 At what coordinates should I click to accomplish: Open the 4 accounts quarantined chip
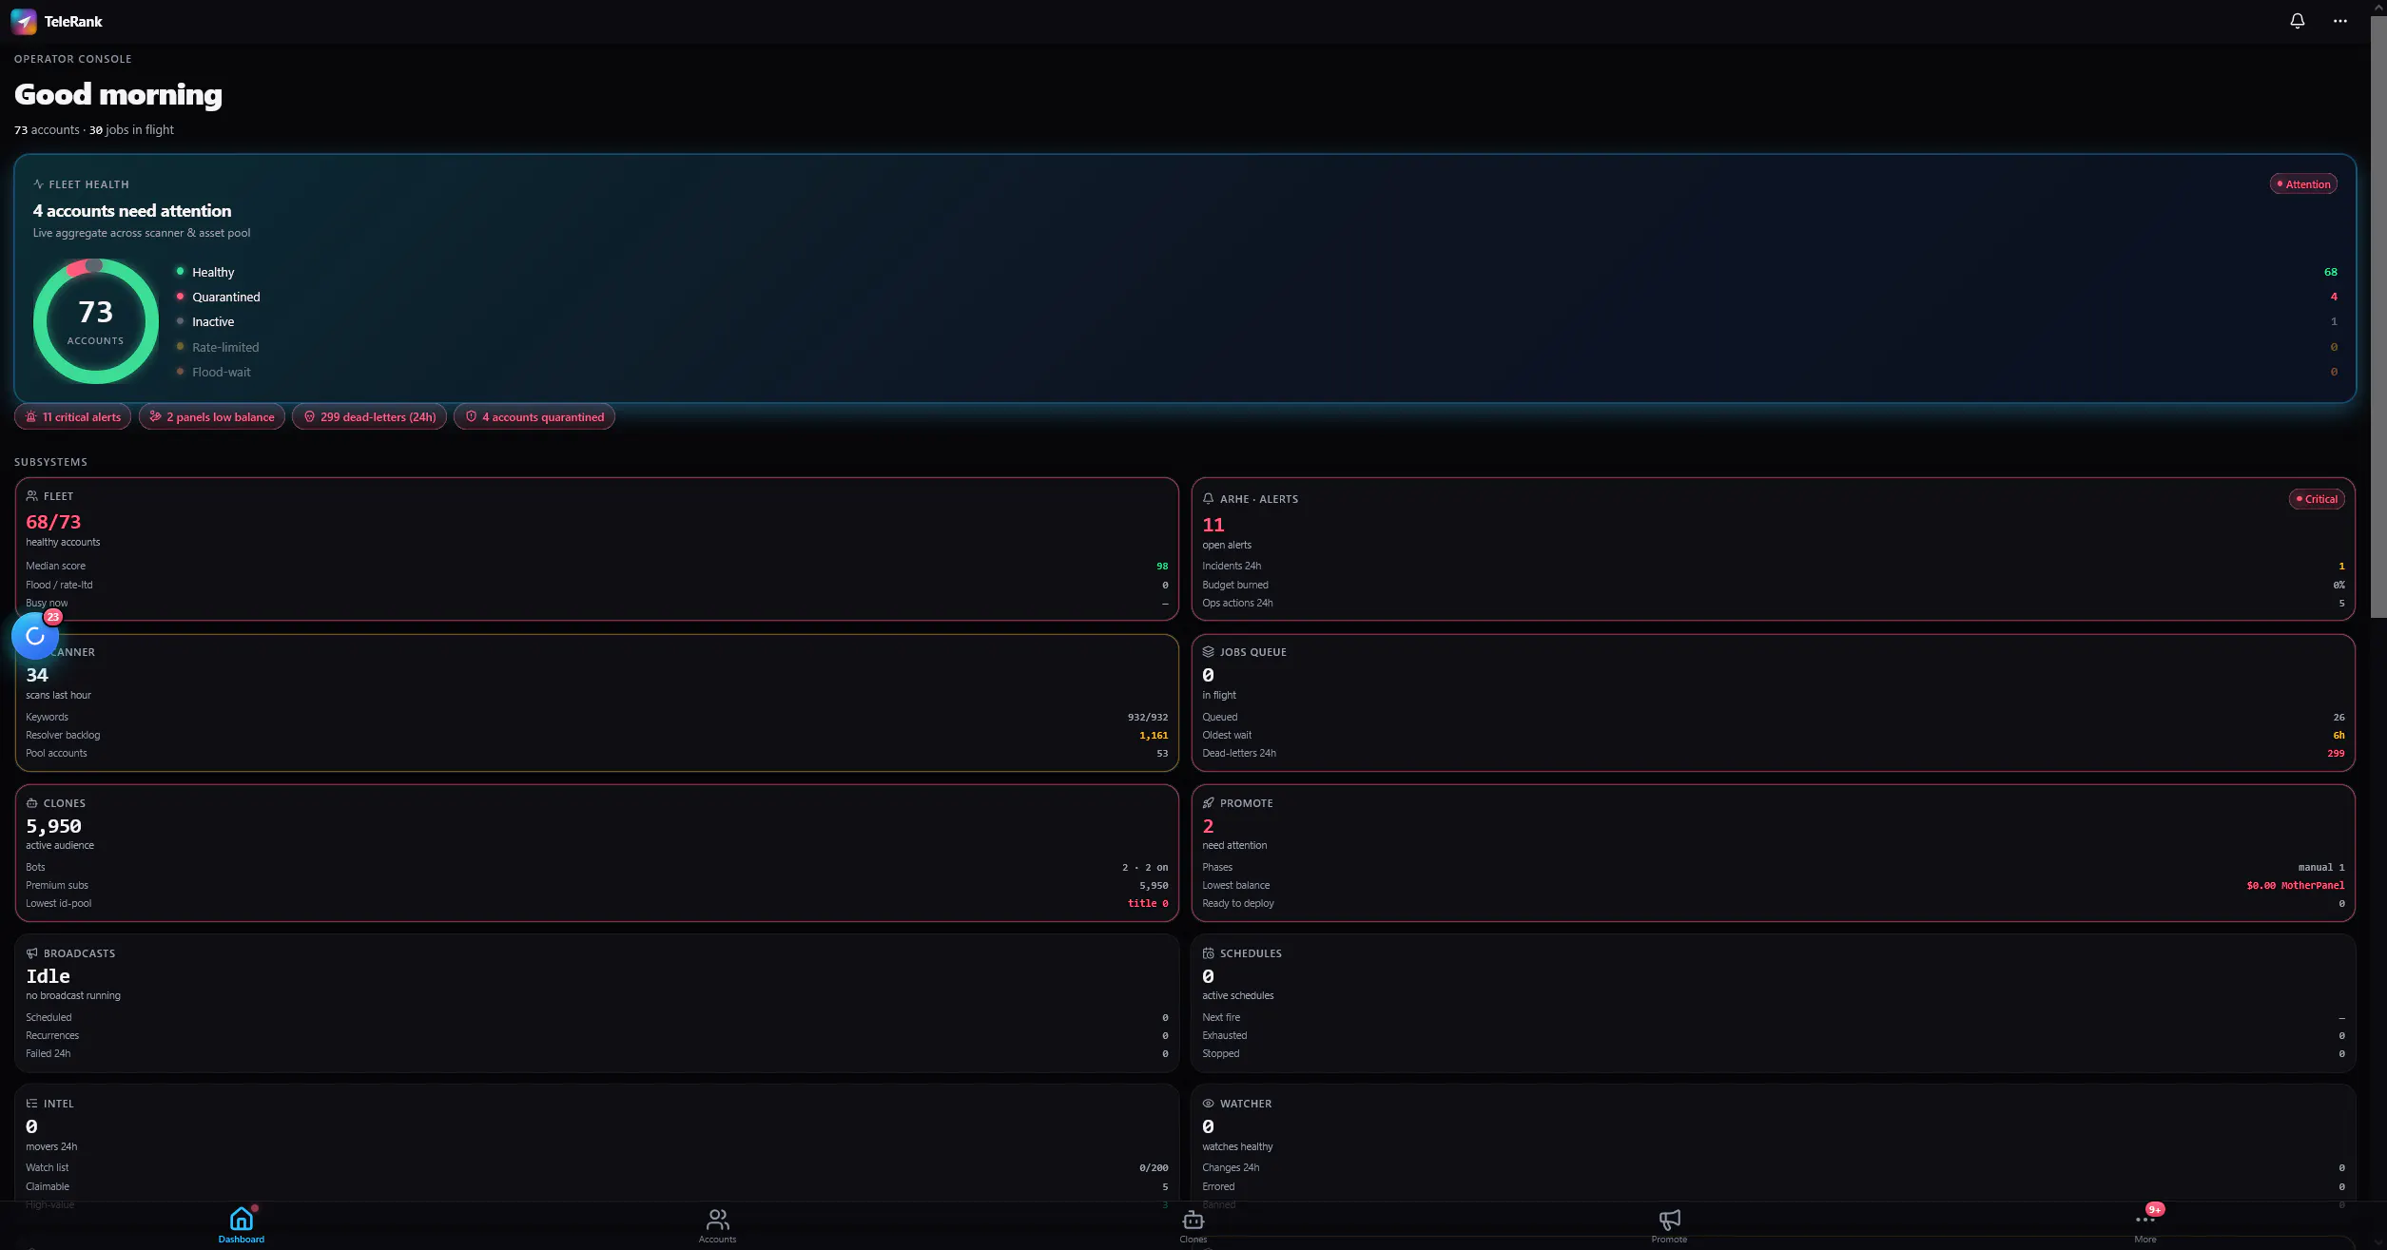tap(534, 417)
